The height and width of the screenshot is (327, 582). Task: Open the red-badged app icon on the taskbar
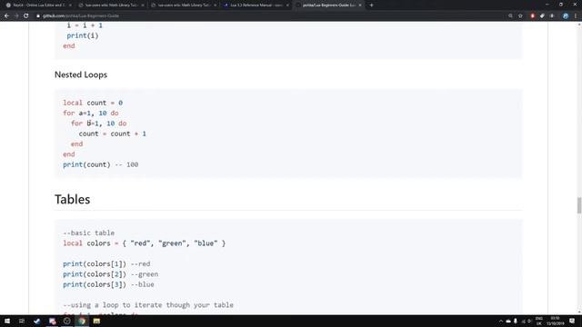click(52, 321)
